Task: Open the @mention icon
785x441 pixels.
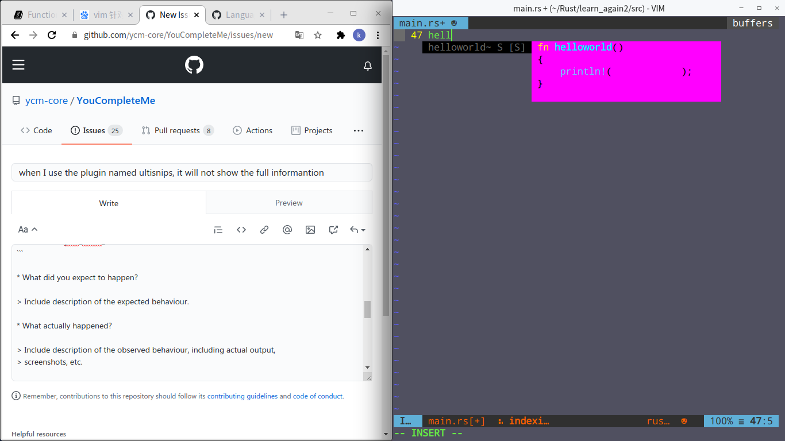Action: pyautogui.click(x=287, y=229)
